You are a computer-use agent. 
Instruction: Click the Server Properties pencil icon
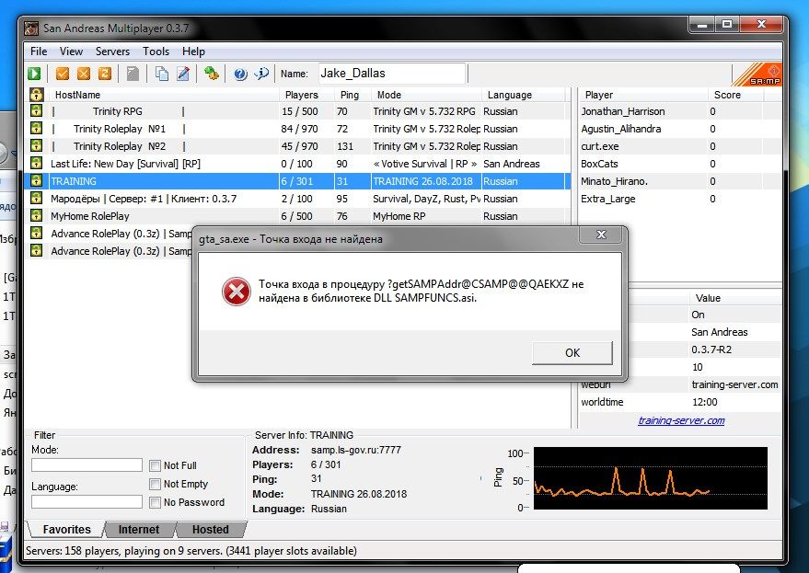[x=183, y=74]
